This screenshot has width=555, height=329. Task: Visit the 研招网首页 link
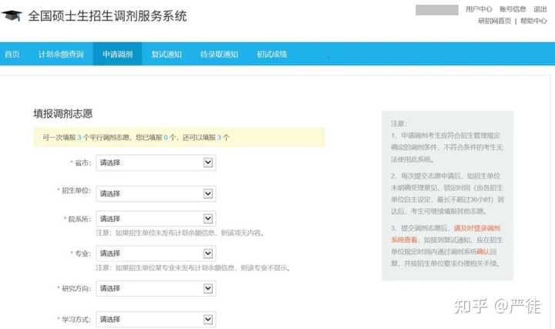[494, 22]
